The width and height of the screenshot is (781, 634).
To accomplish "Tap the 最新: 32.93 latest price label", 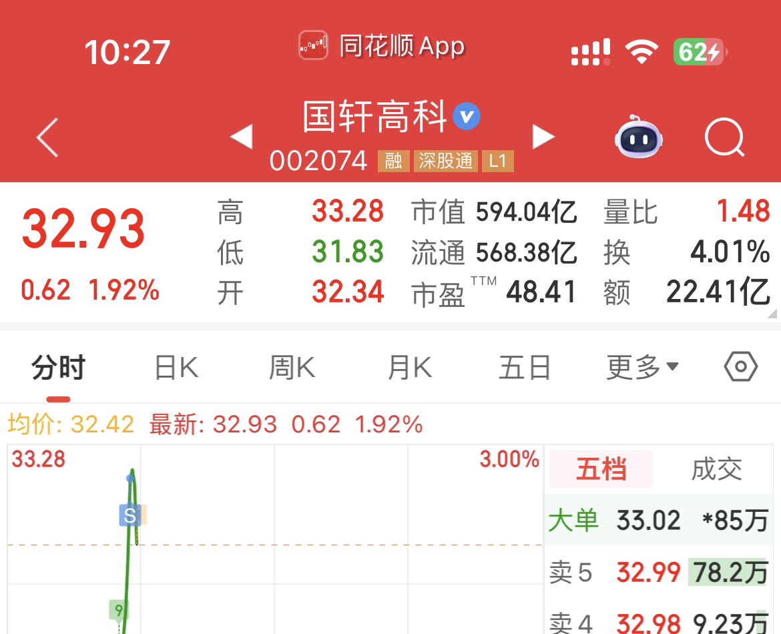I will [213, 424].
